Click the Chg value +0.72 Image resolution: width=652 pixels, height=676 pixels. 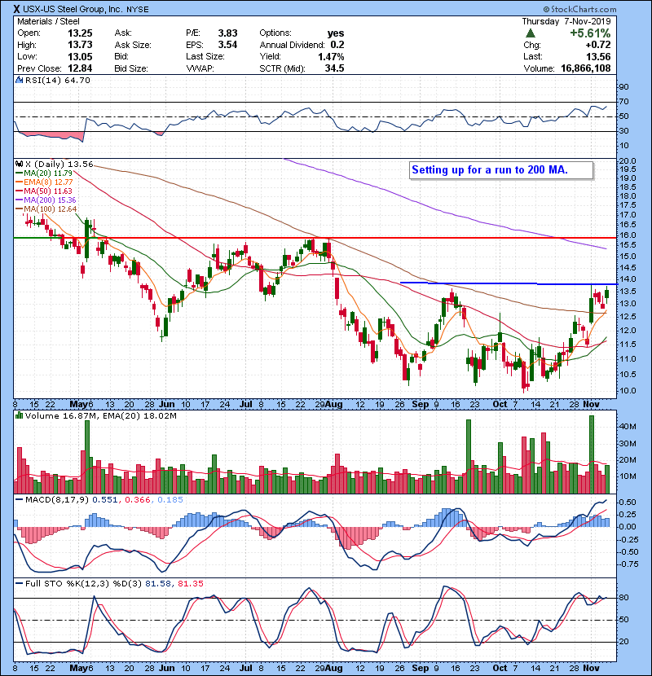(598, 45)
